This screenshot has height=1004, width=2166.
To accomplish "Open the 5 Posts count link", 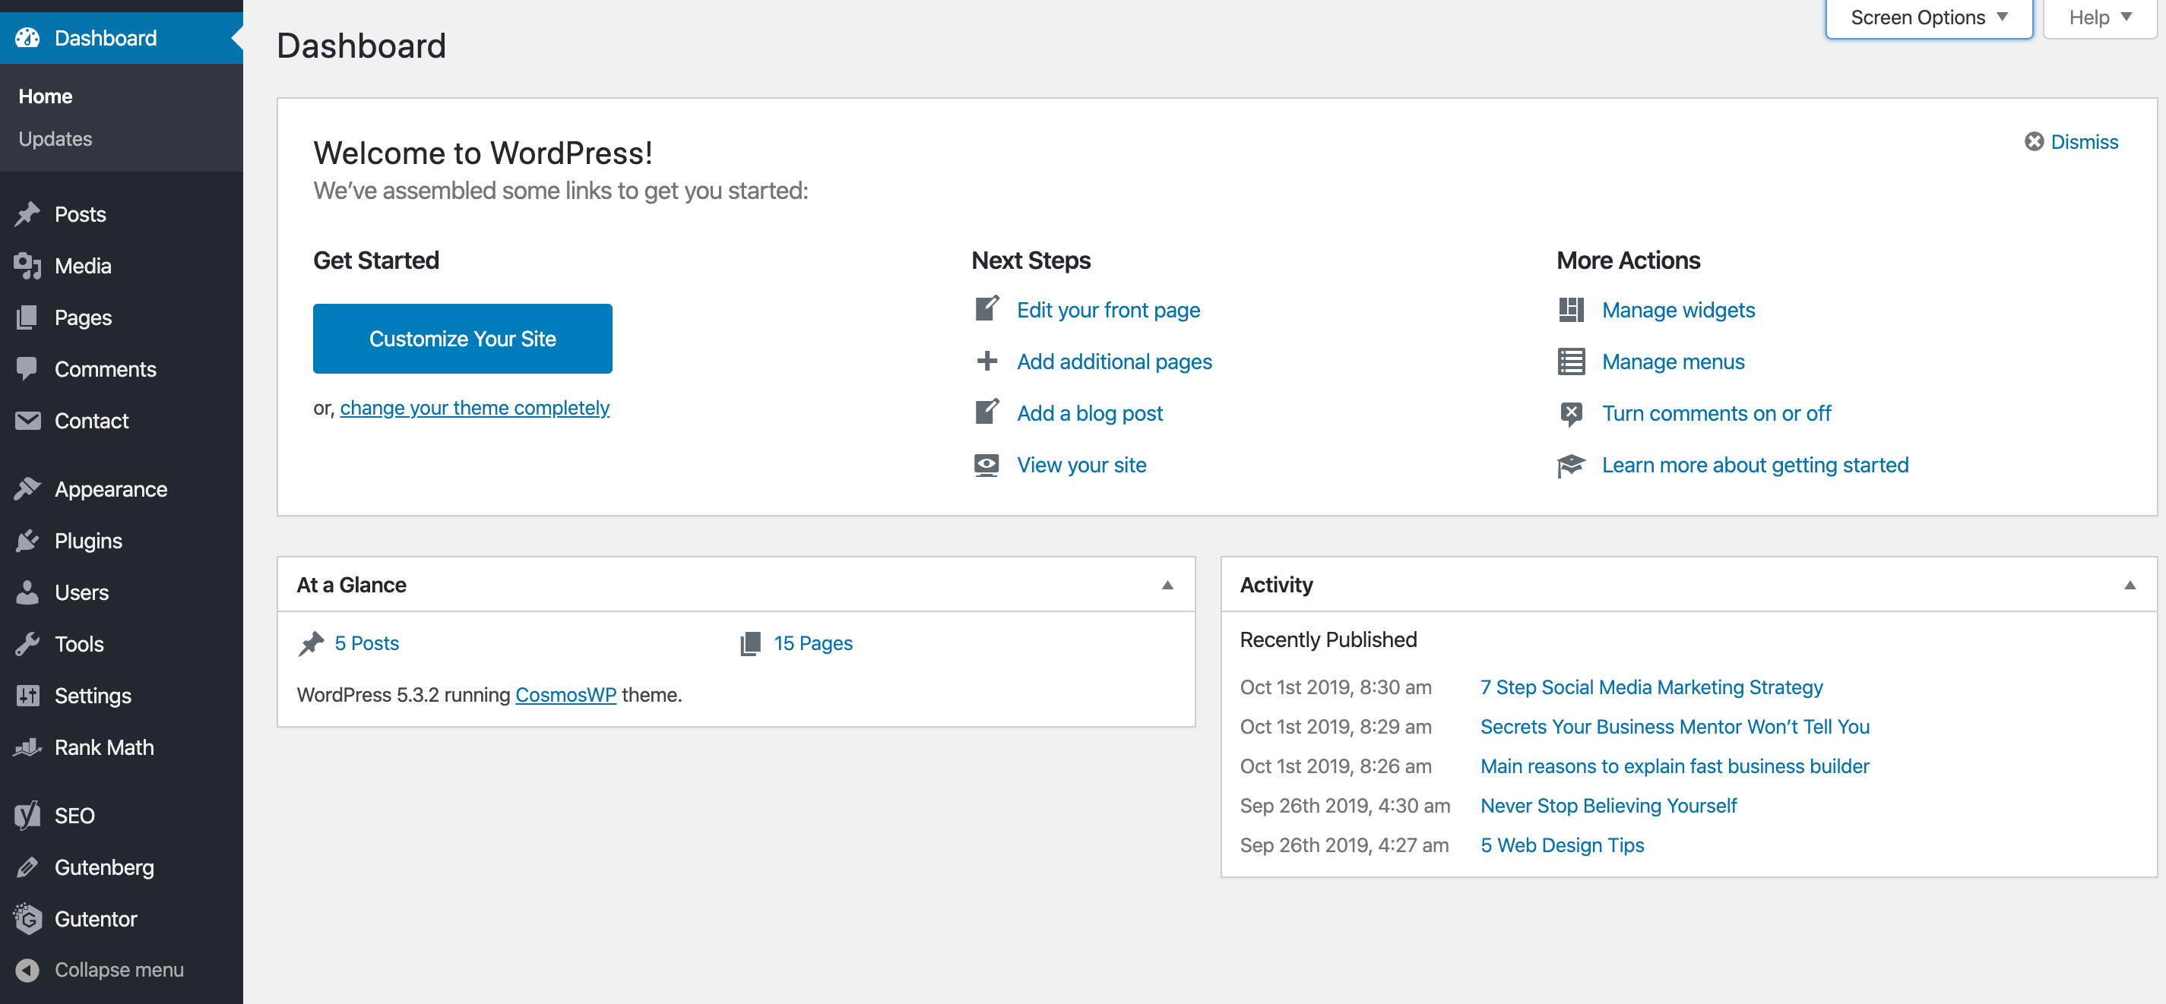I will (x=366, y=643).
